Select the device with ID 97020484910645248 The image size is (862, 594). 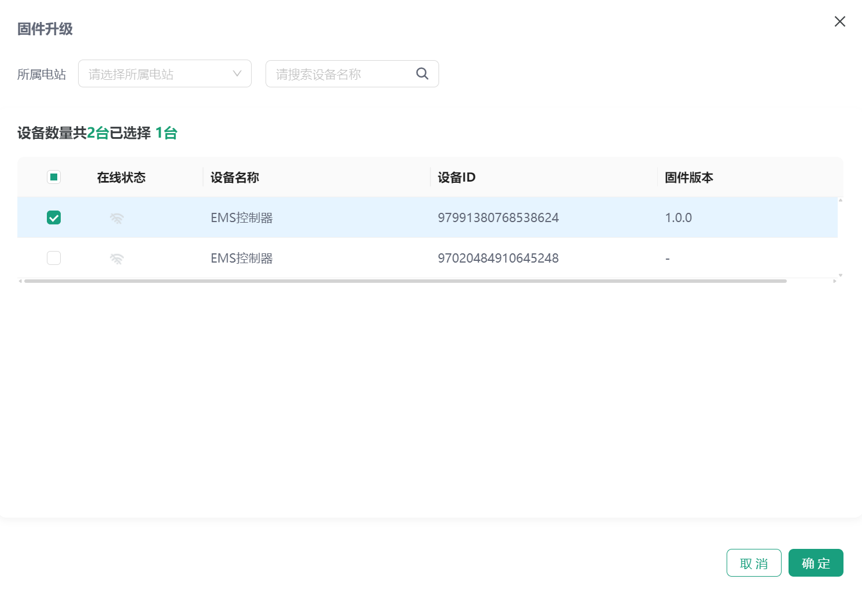point(54,258)
